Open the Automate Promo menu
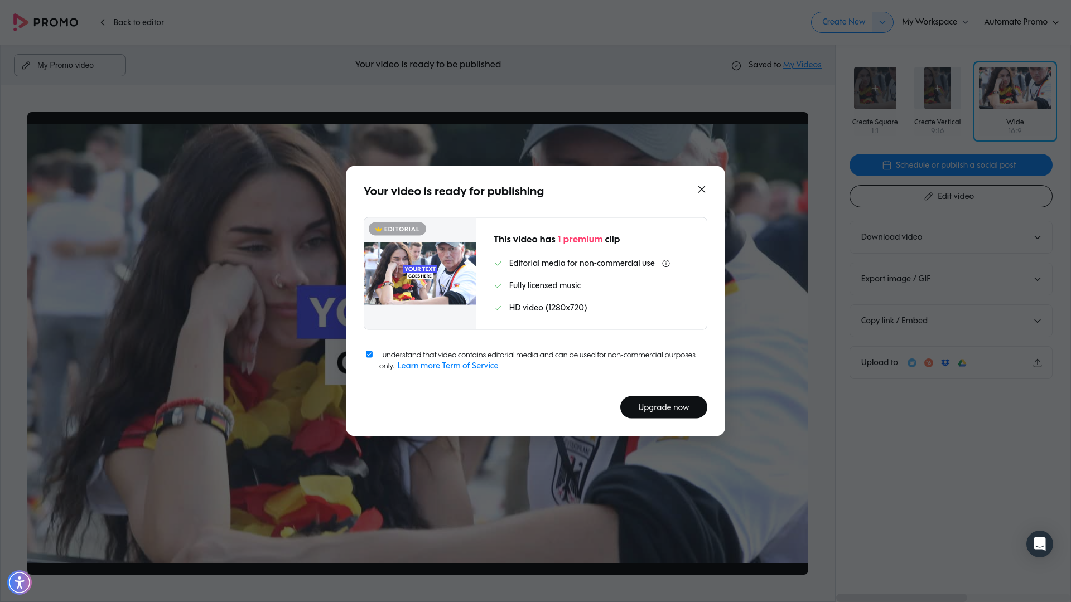This screenshot has height=602, width=1071. click(1021, 22)
